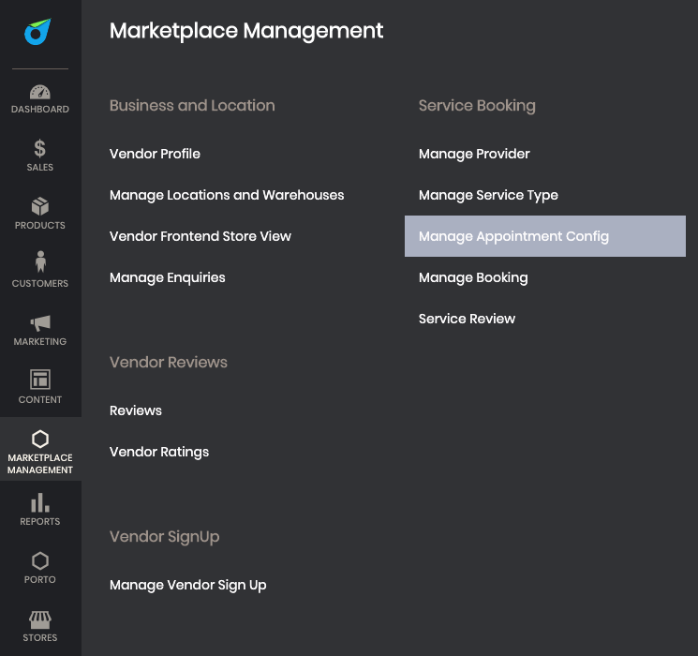The width and height of the screenshot is (698, 656).
Task: Open Manage Provider under Service Booking
Action: pyautogui.click(x=474, y=154)
